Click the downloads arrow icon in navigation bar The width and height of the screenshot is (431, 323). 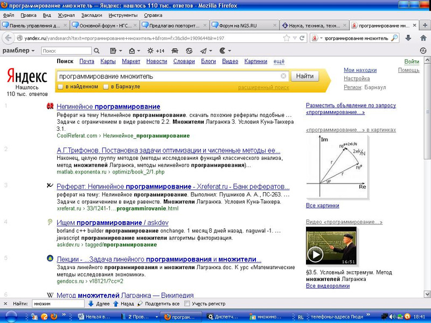point(408,38)
